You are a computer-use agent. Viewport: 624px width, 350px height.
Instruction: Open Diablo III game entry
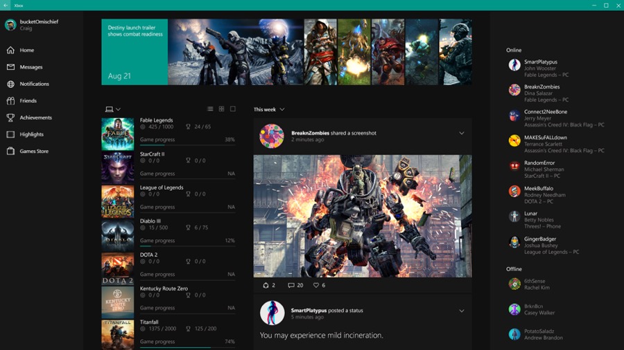pos(168,235)
